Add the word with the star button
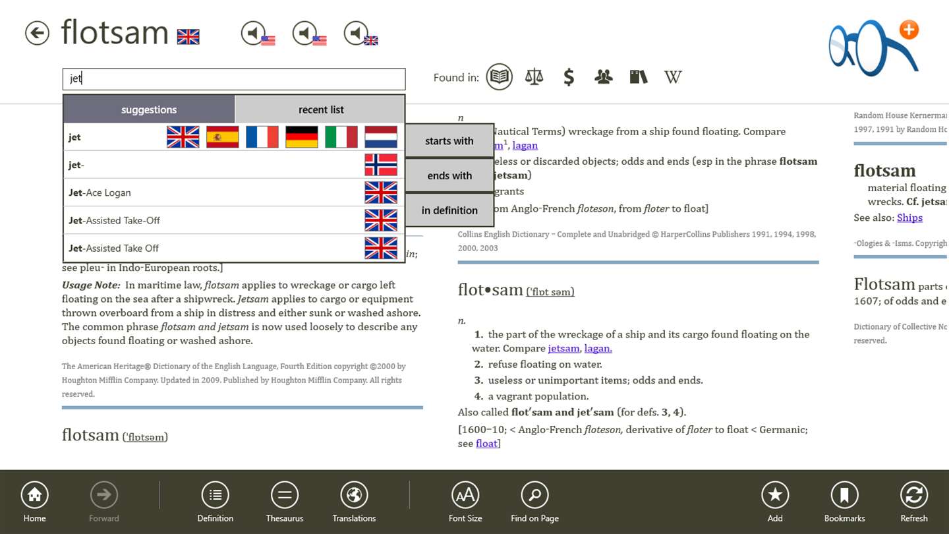This screenshot has height=534, width=949. (x=775, y=502)
